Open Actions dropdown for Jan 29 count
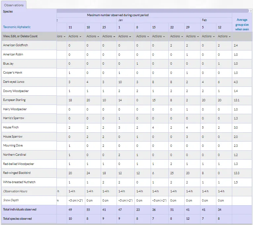 pos(192,36)
